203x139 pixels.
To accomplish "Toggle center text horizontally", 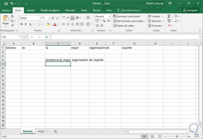I will 68,24.
